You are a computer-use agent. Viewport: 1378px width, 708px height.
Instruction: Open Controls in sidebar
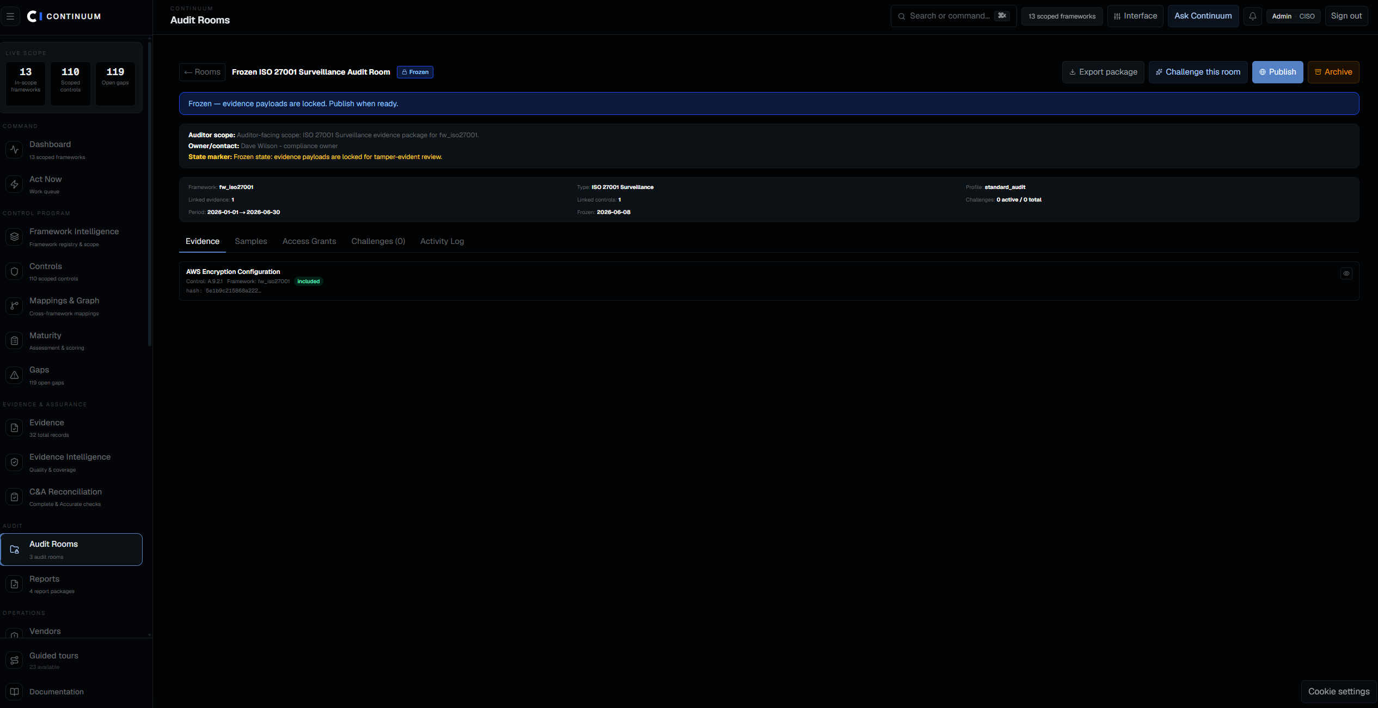(71, 271)
